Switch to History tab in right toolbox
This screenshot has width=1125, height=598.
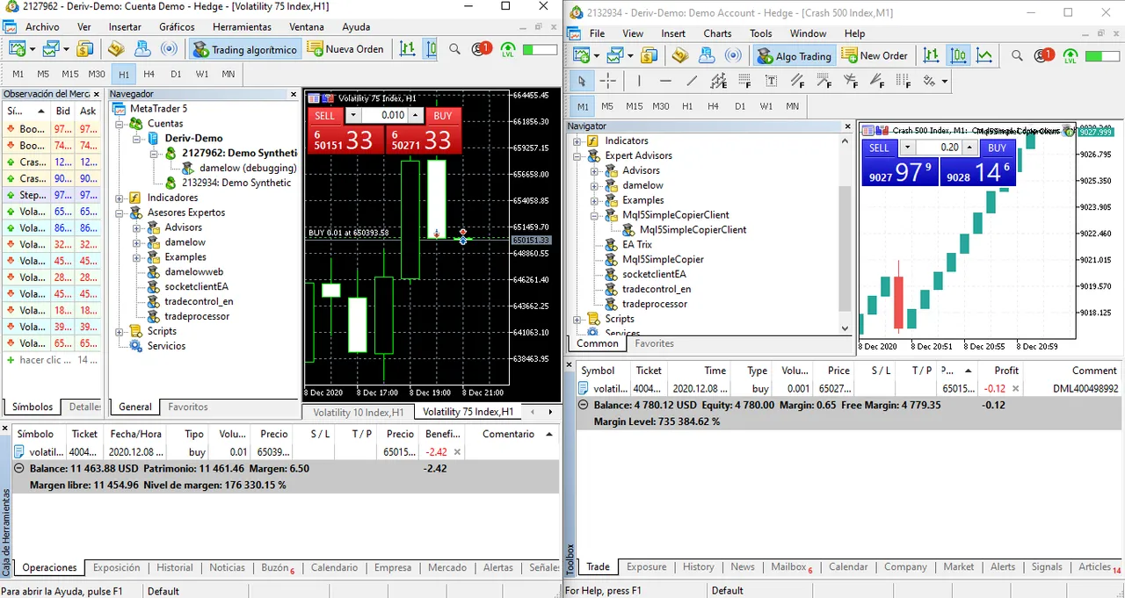[x=699, y=567]
